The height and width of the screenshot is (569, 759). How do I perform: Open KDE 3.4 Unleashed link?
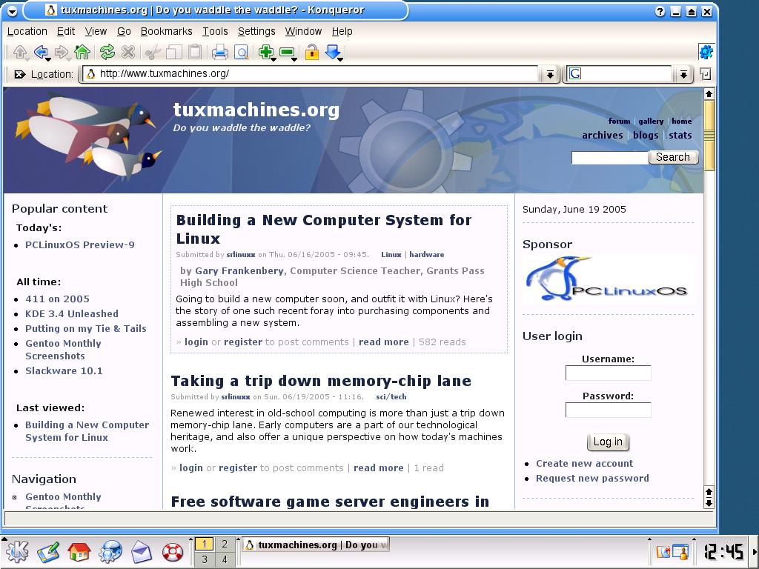tap(72, 314)
